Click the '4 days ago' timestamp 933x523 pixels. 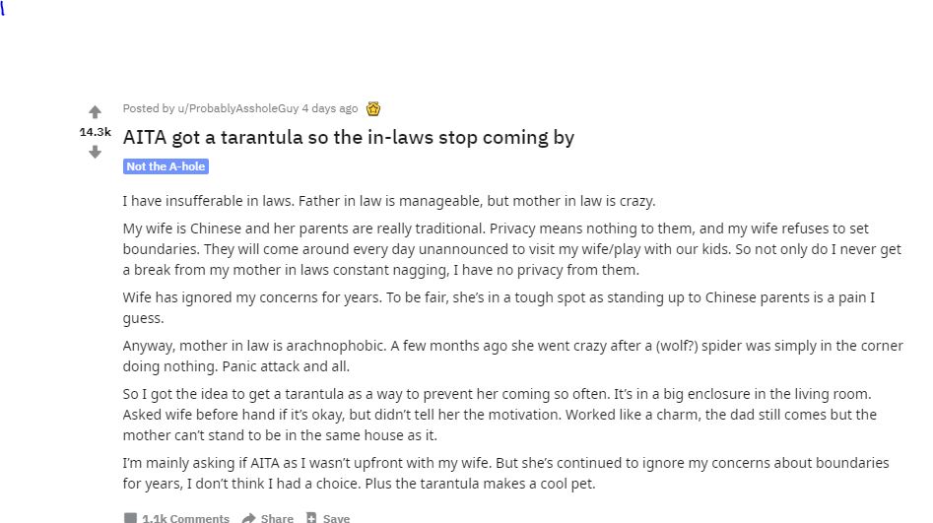coord(330,108)
